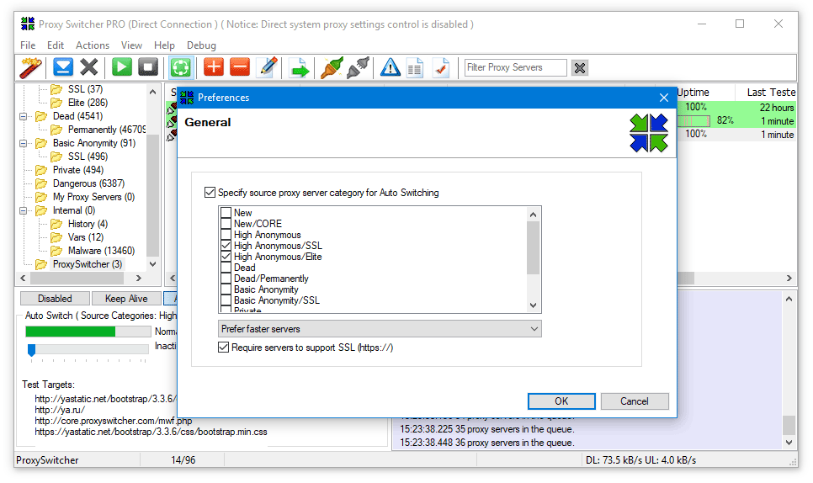Image resolution: width=813 pixels, height=483 pixels.
Task: Uncheck the High Anonymous/Elite checkbox
Action: click(226, 256)
